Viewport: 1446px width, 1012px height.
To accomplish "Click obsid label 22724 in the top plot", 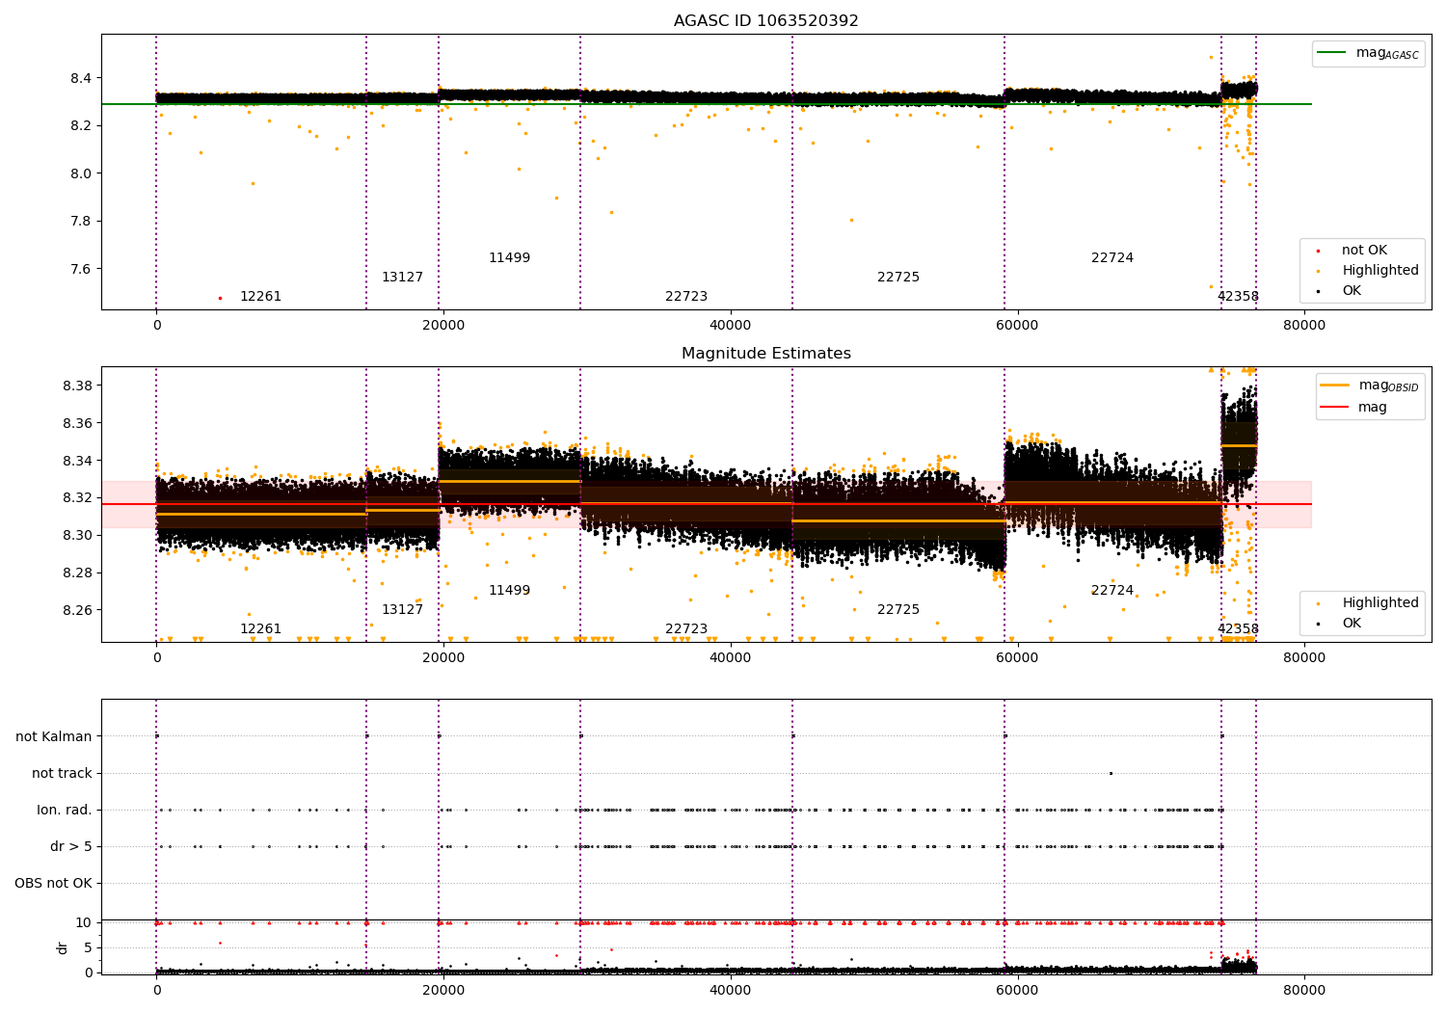I will pyautogui.click(x=1112, y=258).
